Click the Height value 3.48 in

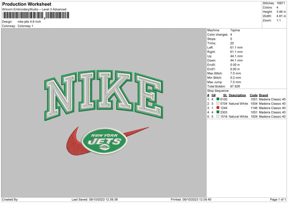click(281, 11)
